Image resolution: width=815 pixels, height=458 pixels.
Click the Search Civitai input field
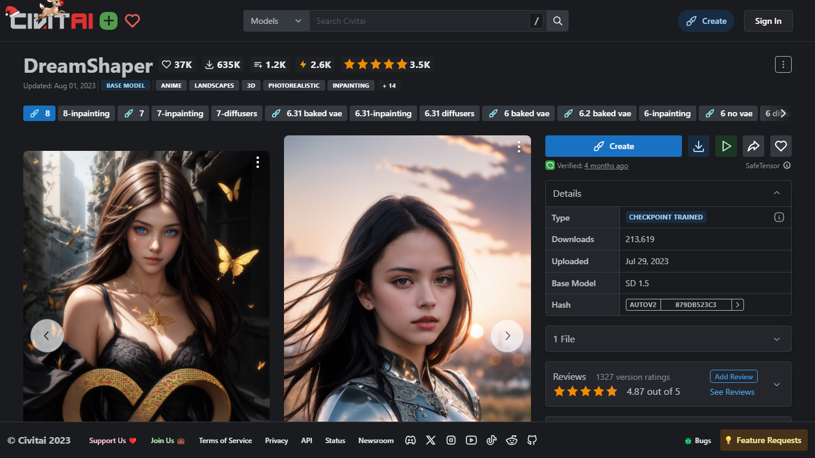(418, 21)
